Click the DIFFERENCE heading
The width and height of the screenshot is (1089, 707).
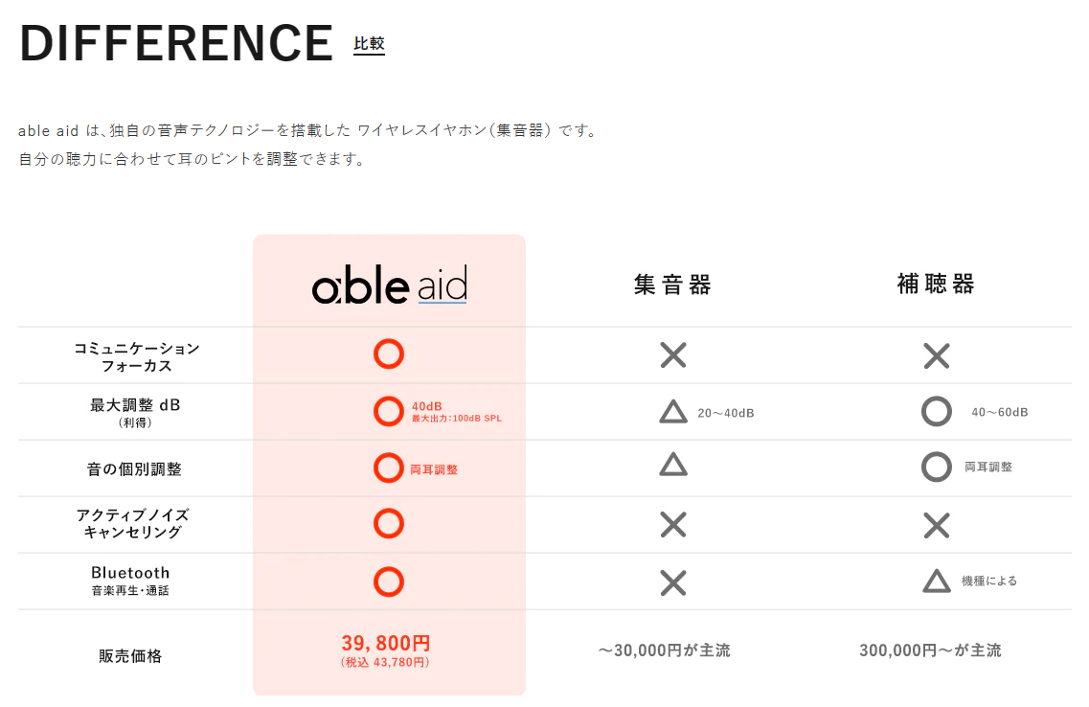point(176,43)
